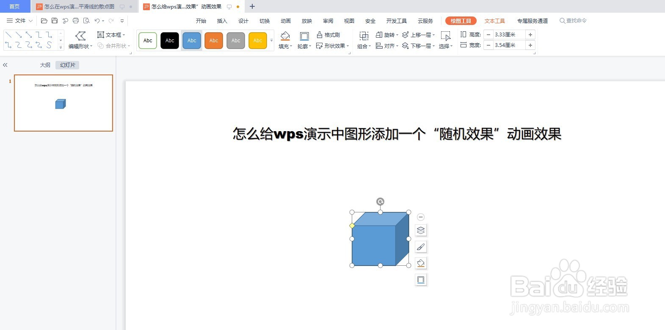665x330 pixels.
Task: Switch to the Text Tools (文本工具) tab
Action: click(x=495, y=21)
